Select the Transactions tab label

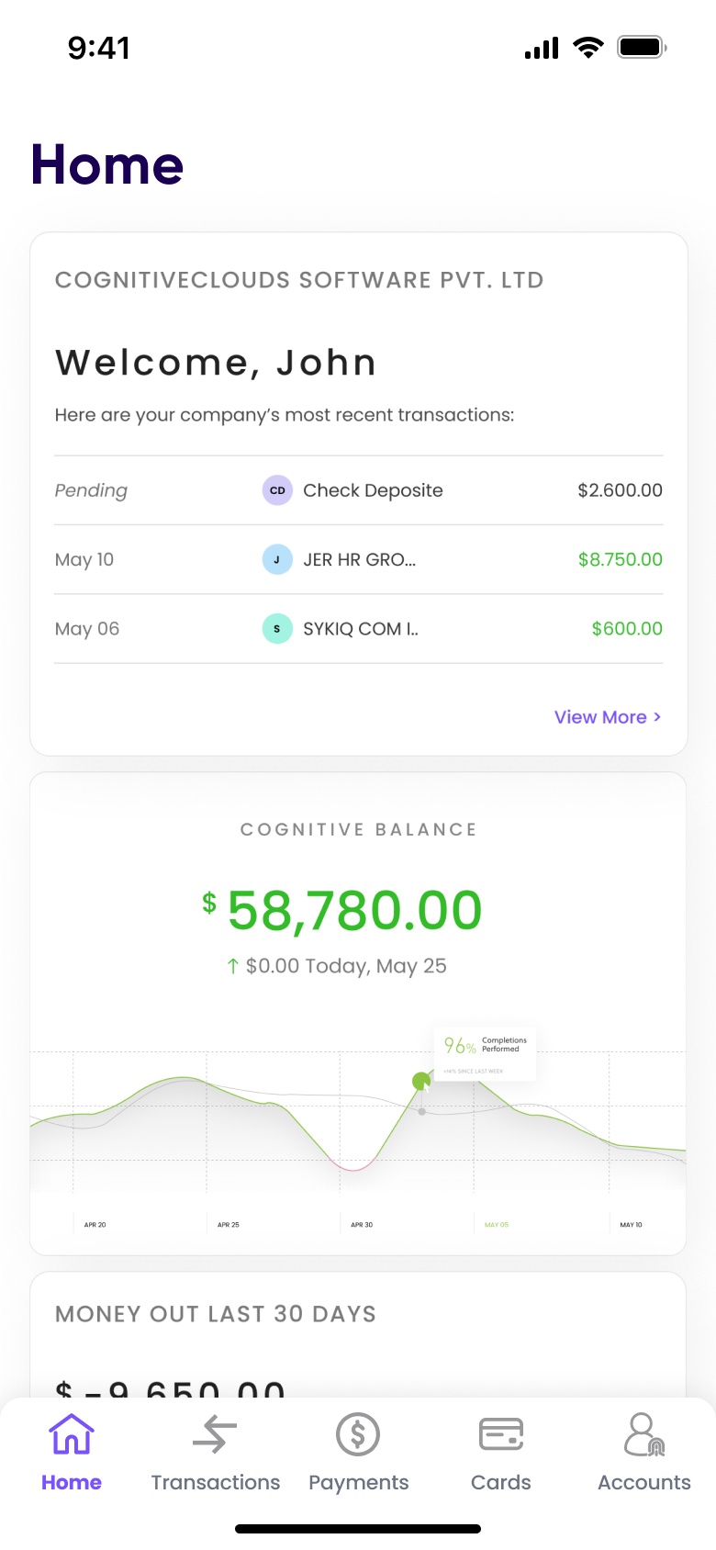point(215,1482)
